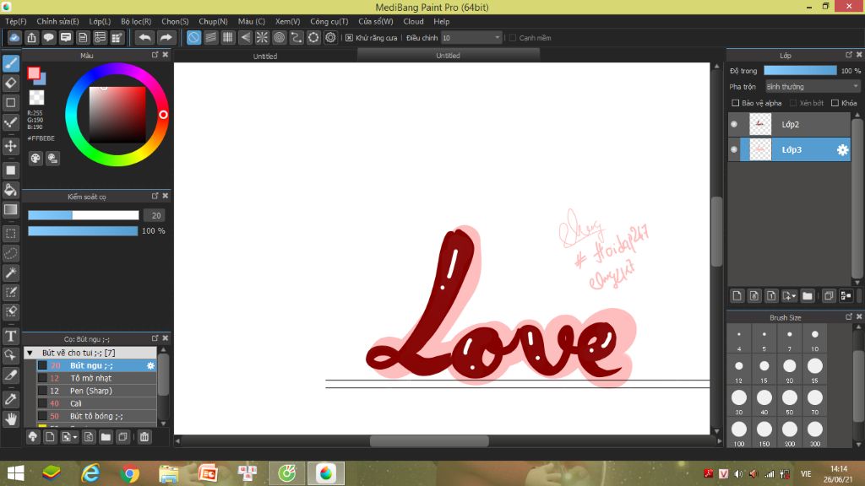Select the Tô mờ nhạt brush
The image size is (865, 486).
[97, 378]
